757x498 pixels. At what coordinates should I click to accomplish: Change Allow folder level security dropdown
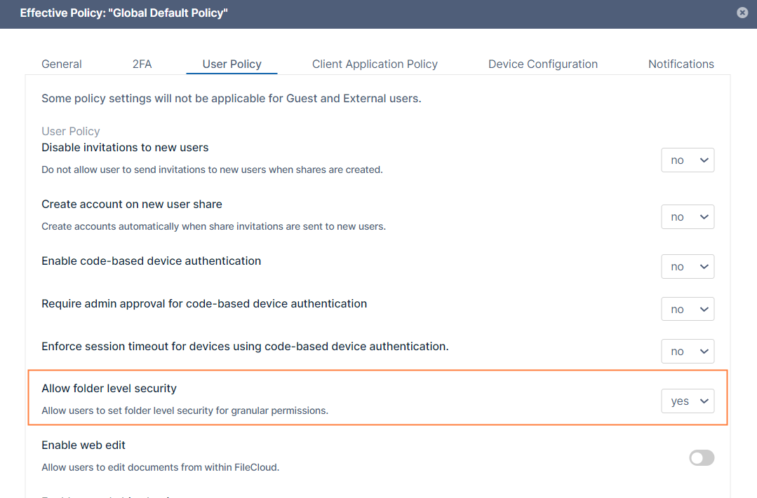[x=688, y=401]
